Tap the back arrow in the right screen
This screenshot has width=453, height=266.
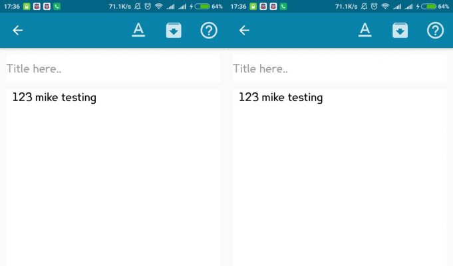point(244,31)
